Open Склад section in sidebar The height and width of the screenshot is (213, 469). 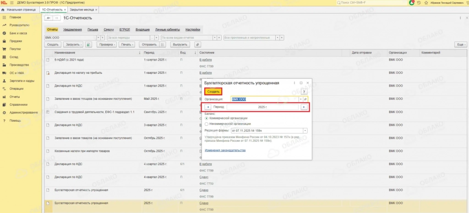tap(14, 57)
